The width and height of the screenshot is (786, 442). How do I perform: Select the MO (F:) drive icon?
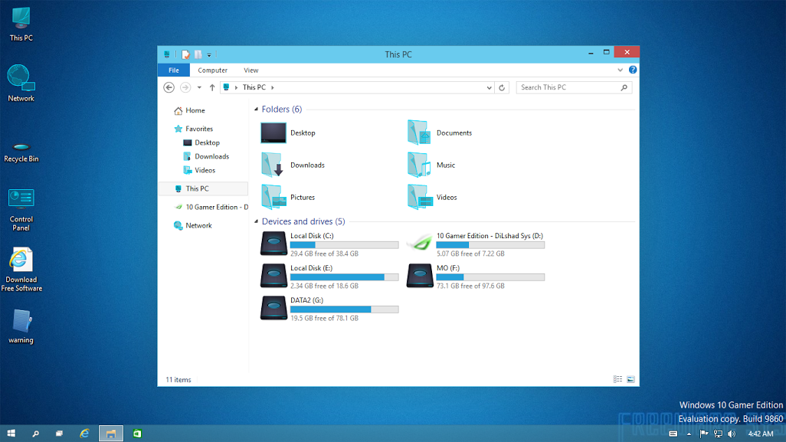(420, 276)
